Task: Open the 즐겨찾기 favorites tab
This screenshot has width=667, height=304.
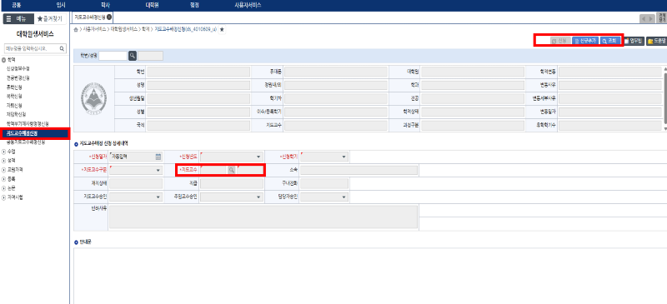Action: pyautogui.click(x=50, y=18)
